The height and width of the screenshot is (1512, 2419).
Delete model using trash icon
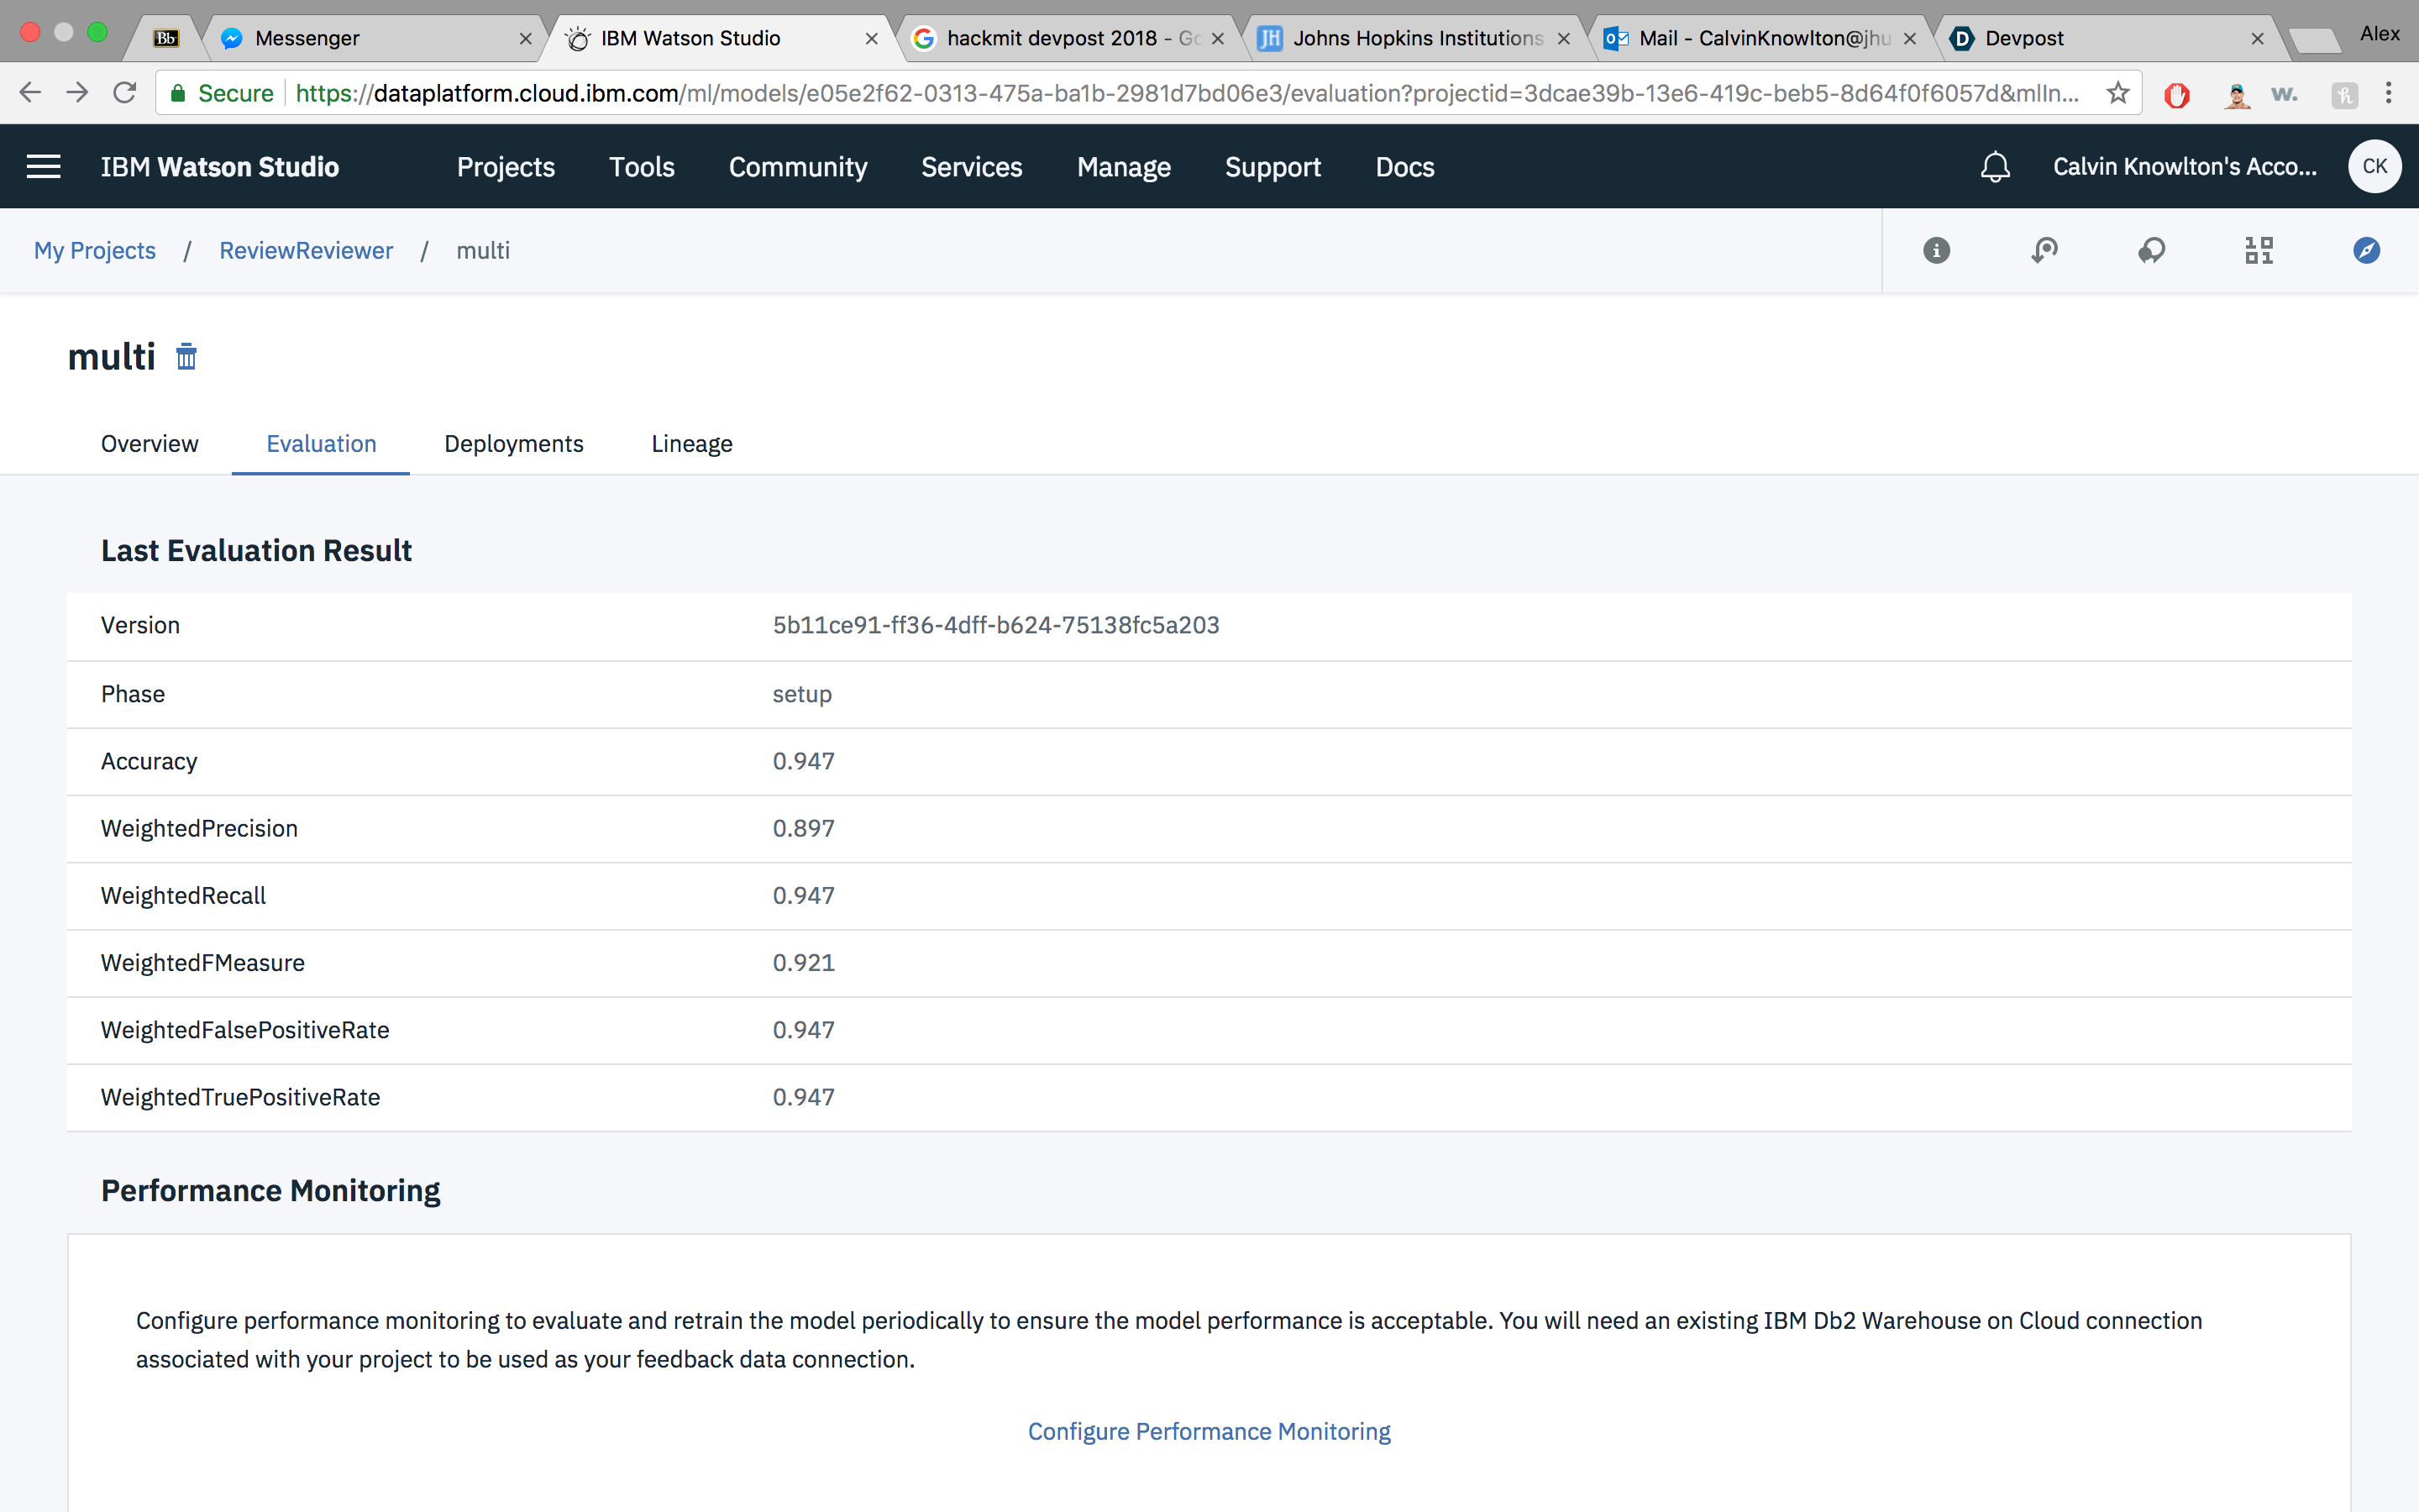tap(187, 357)
